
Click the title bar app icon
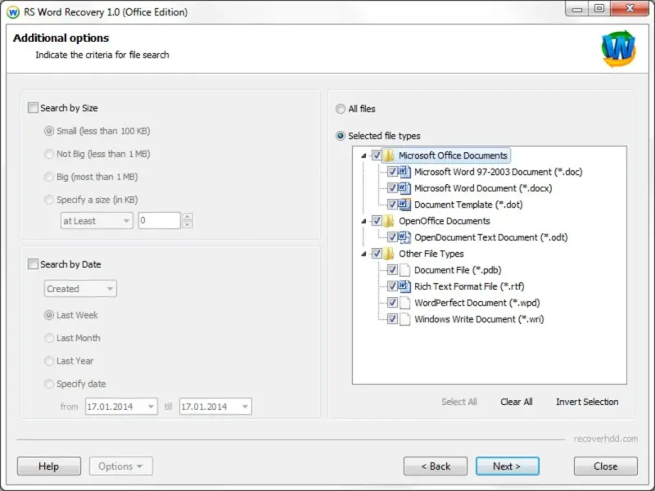pos(13,11)
